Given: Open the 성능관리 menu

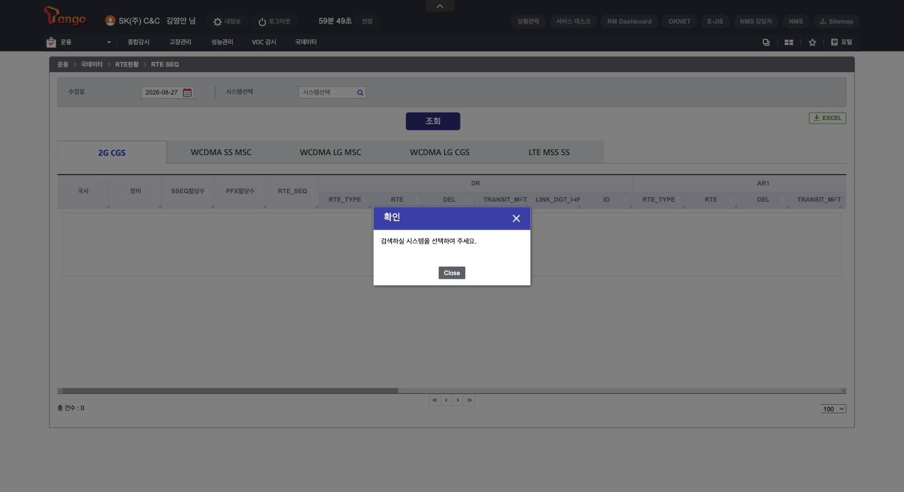Looking at the screenshot, I should (222, 42).
